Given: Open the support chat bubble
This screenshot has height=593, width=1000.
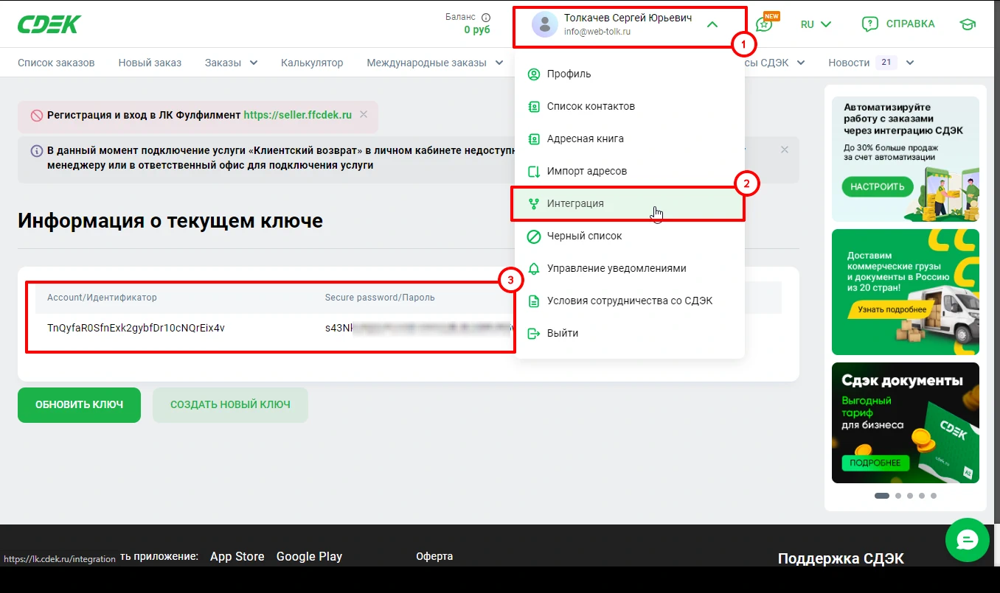Looking at the screenshot, I should [x=967, y=540].
